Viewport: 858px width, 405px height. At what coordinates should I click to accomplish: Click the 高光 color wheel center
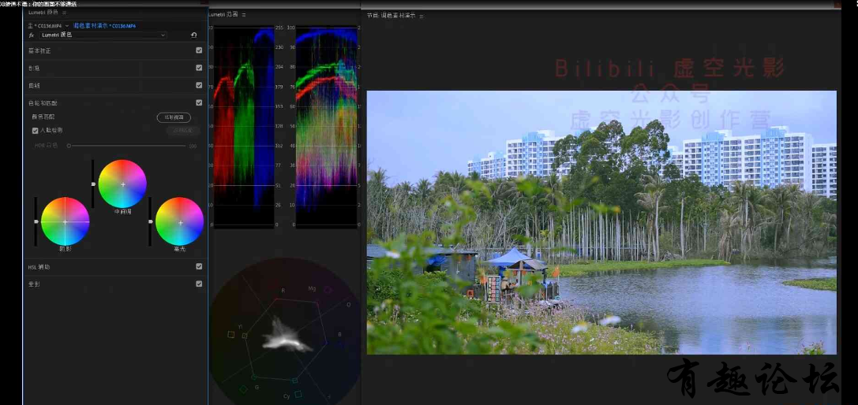180,222
